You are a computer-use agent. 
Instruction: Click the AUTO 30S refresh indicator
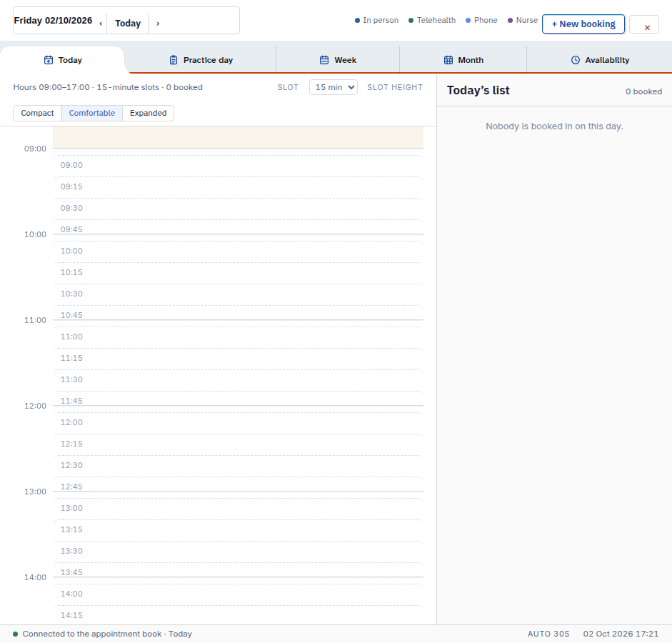548,634
